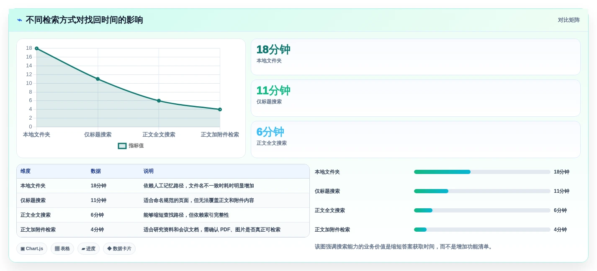Click the 进度 tag chip

(x=88, y=249)
